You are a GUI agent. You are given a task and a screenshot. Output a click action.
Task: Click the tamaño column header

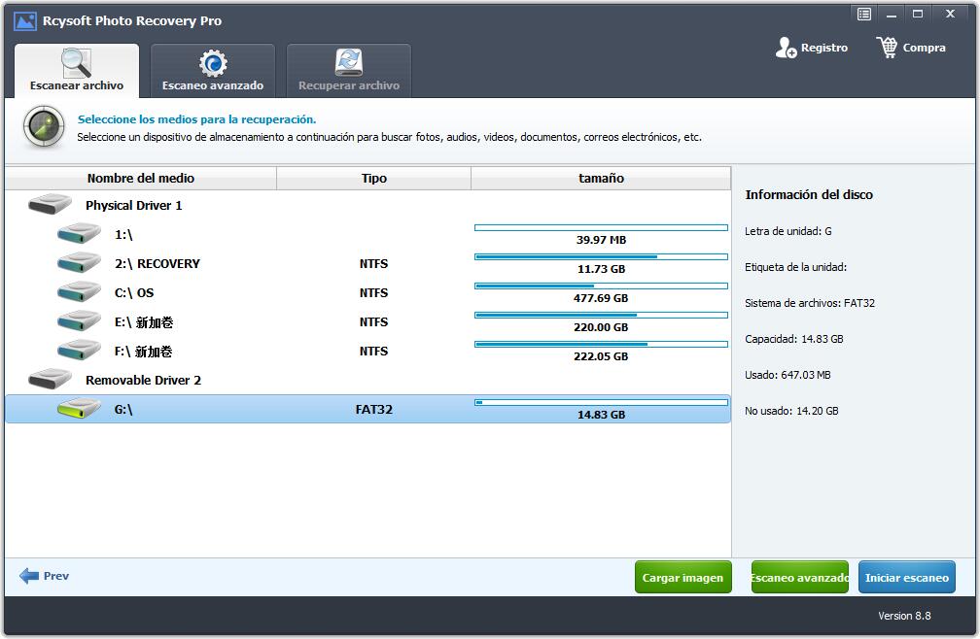click(601, 178)
